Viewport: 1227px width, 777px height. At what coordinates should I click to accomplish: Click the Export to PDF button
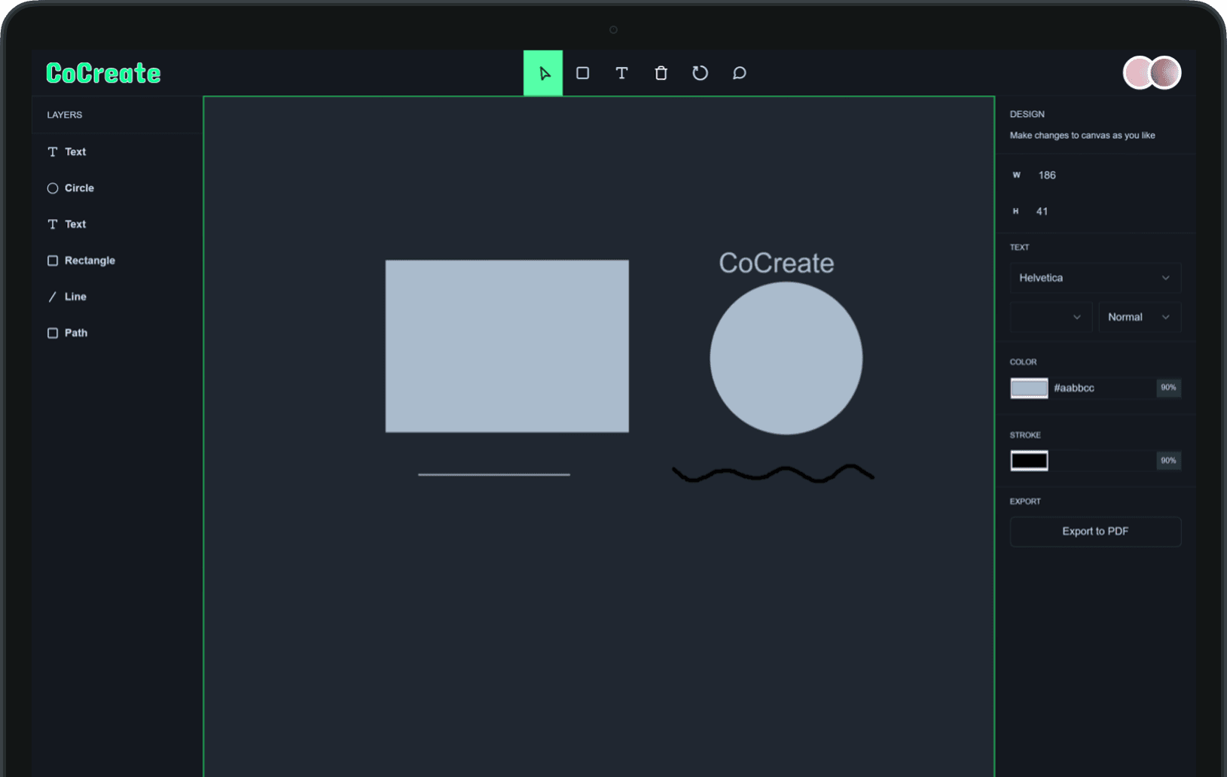[1095, 532]
